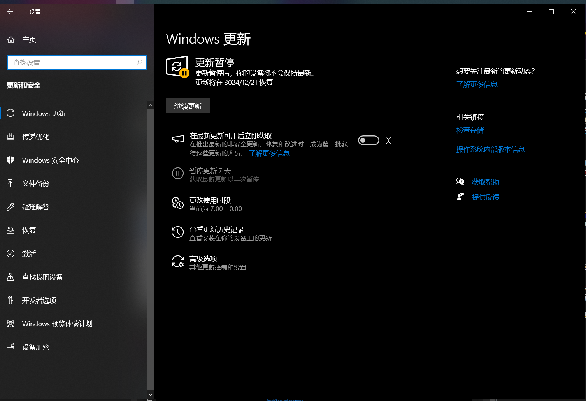Open 了解更多信息 link after 得这些更新的人员

[x=269, y=153]
